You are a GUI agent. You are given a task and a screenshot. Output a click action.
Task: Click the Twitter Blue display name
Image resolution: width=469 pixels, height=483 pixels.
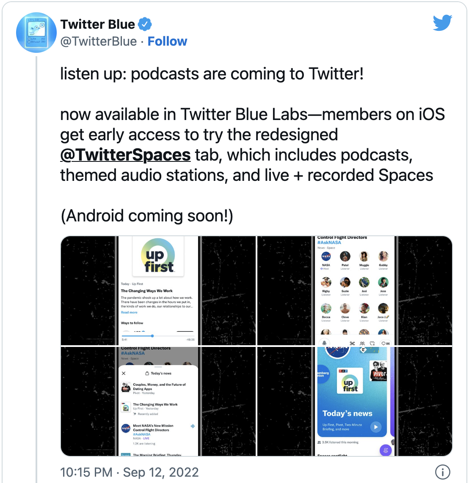(97, 25)
